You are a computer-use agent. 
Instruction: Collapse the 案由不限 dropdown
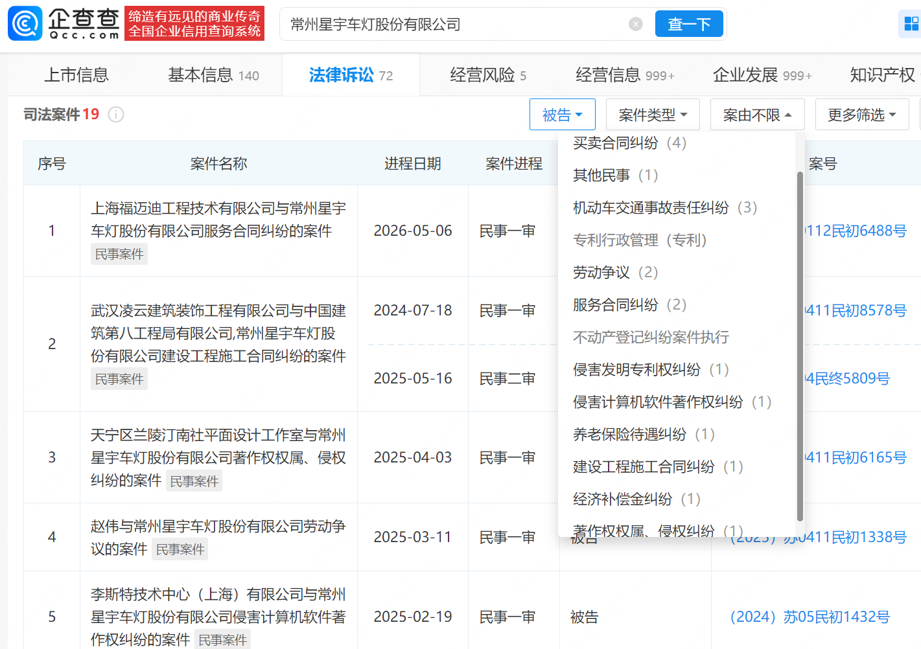tap(758, 115)
